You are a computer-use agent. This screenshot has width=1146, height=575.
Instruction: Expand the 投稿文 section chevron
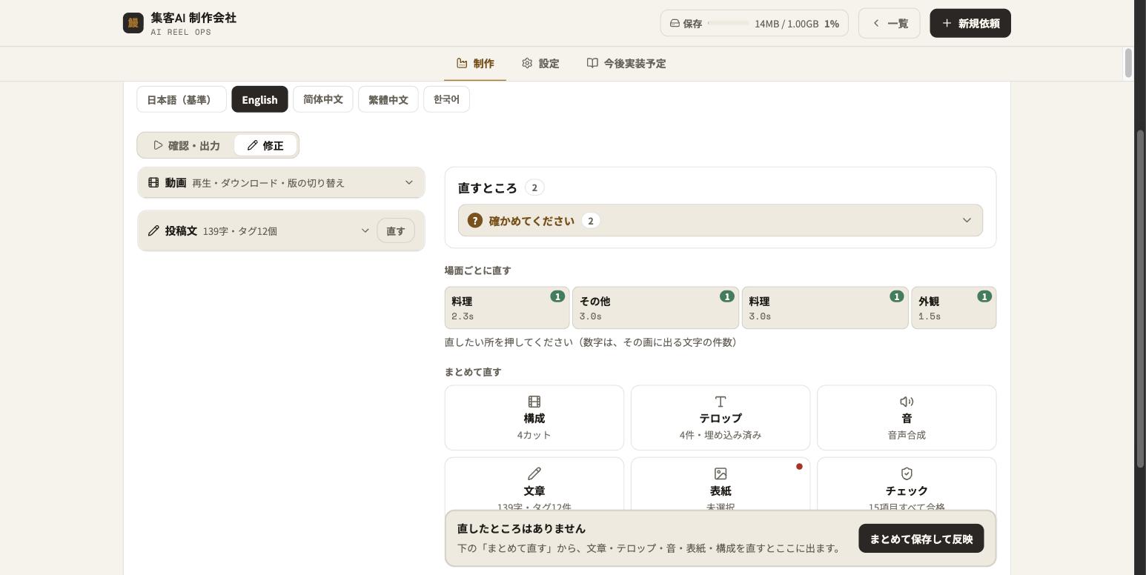(x=365, y=230)
